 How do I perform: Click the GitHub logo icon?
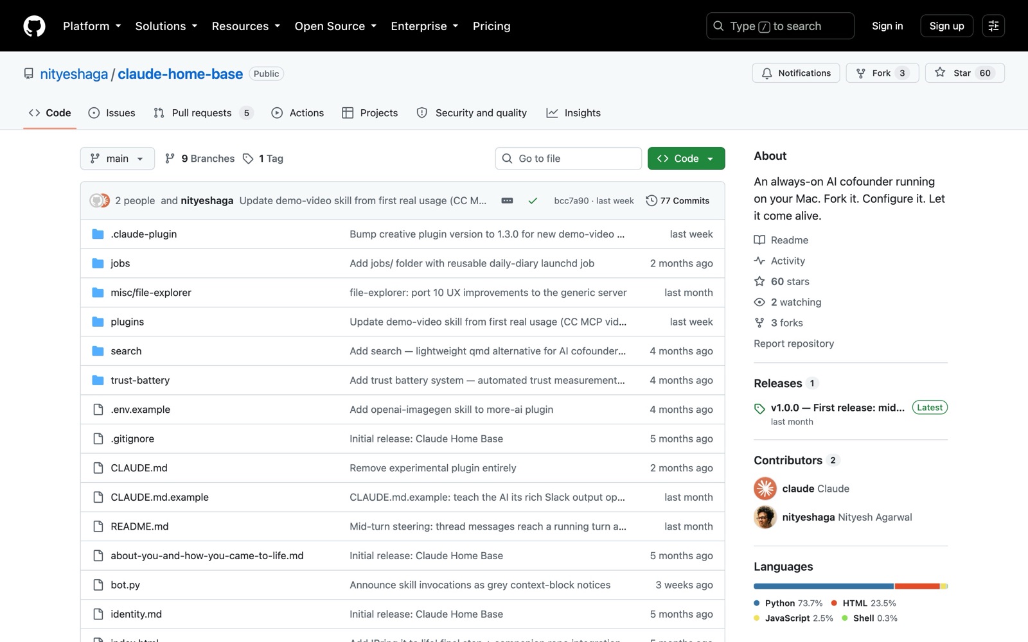(x=34, y=26)
